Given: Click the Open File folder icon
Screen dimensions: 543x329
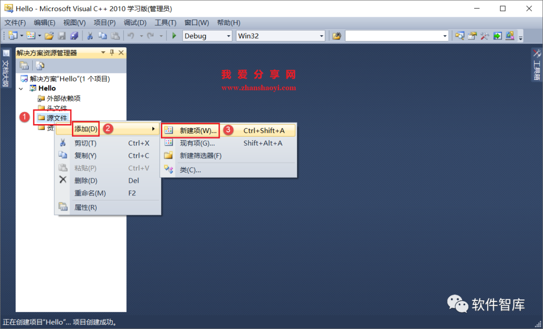Looking at the screenshot, I should click(x=49, y=36).
